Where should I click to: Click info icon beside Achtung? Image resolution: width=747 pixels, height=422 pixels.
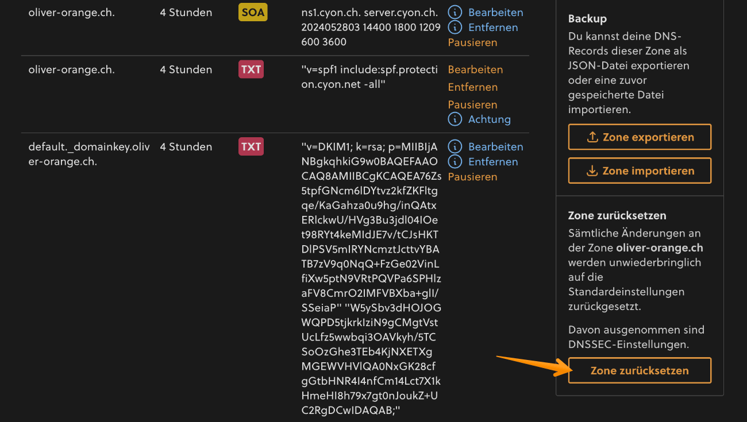point(455,119)
